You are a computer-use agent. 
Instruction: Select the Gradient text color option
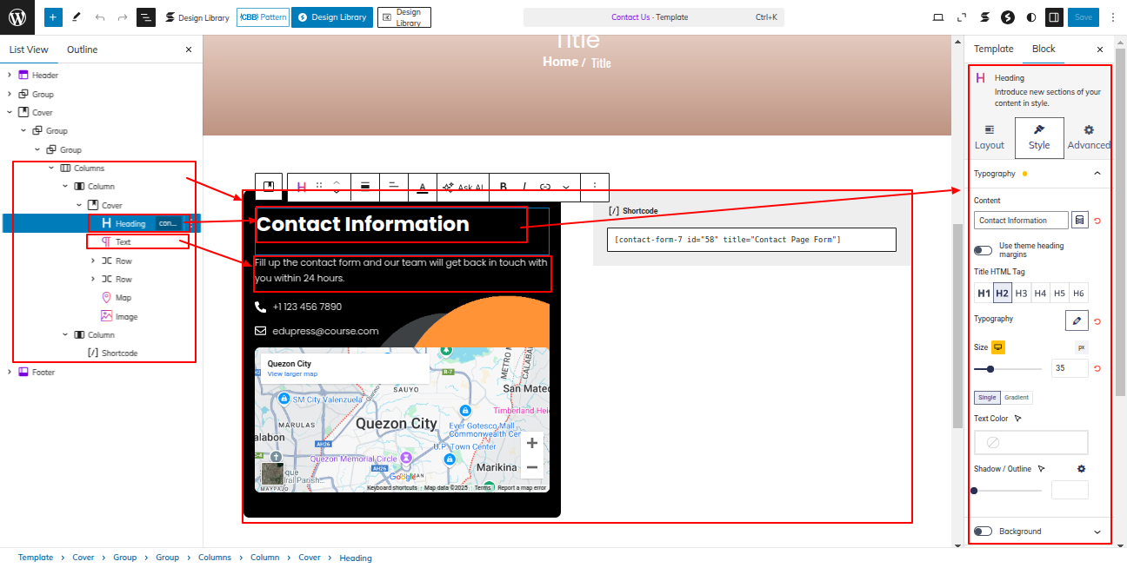[x=1017, y=398]
